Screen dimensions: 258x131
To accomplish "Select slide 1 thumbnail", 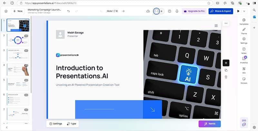I will pyautogui.click(x=18, y=25).
